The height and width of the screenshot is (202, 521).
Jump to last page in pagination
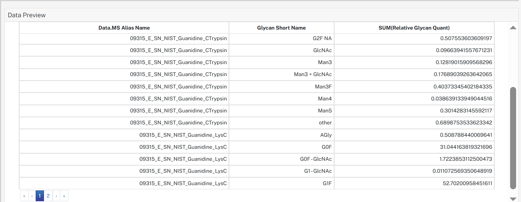pyautogui.click(x=64, y=196)
